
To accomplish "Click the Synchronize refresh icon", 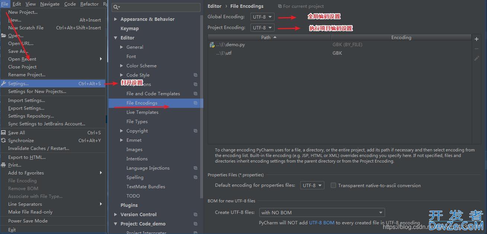I will (x=4, y=141).
